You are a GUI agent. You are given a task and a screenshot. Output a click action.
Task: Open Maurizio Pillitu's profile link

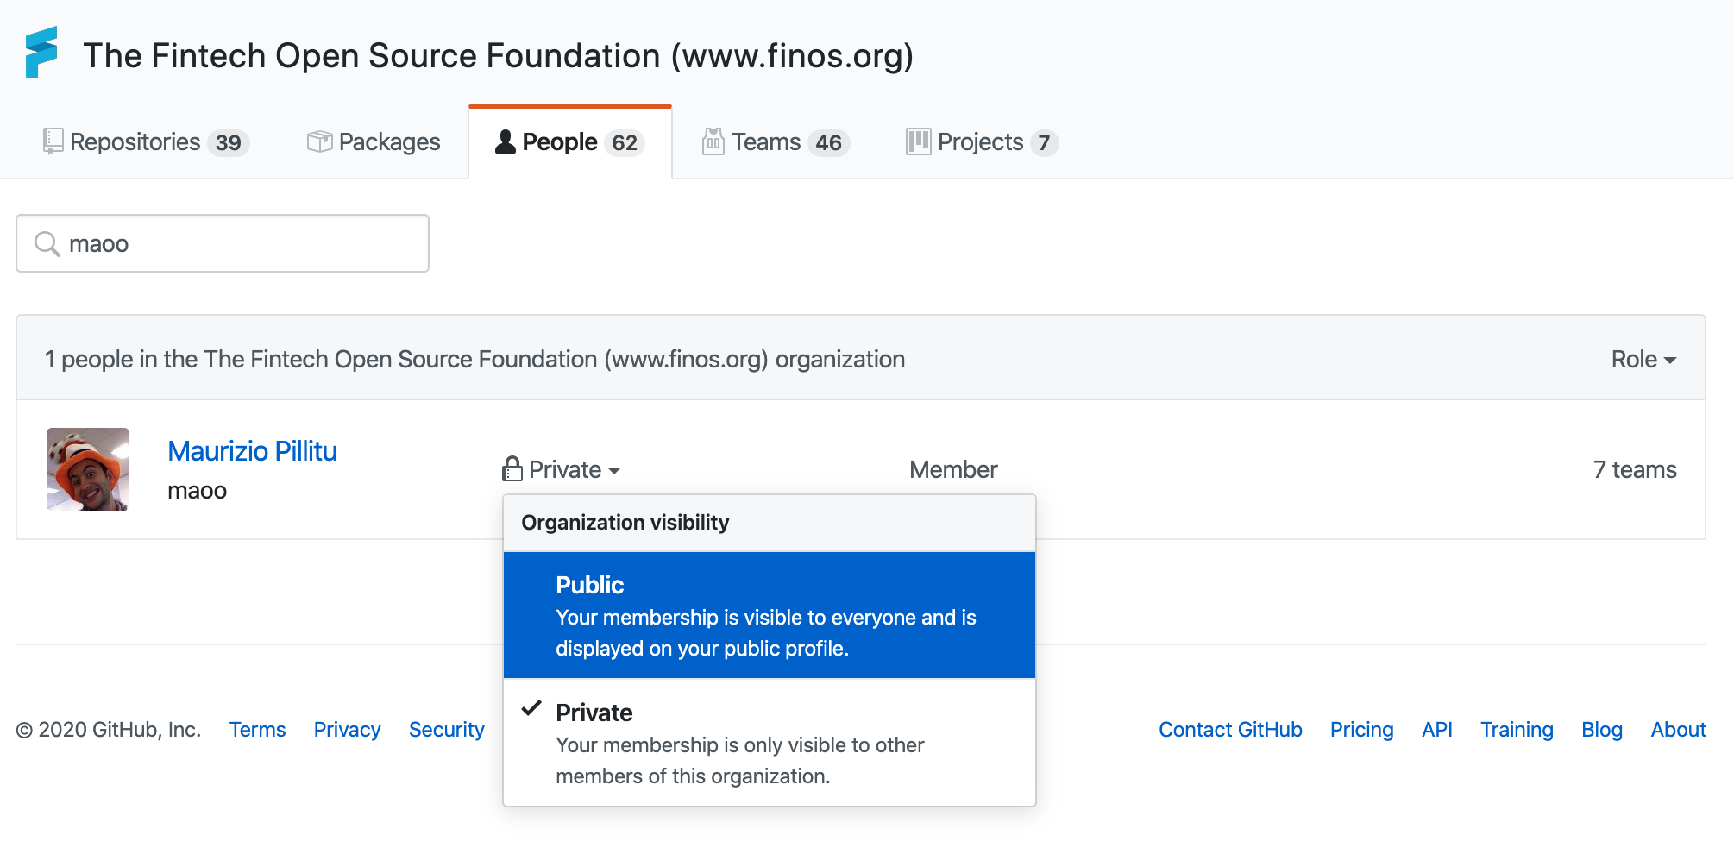click(252, 451)
